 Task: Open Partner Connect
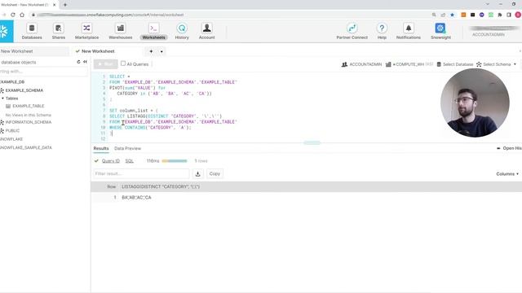click(x=352, y=32)
